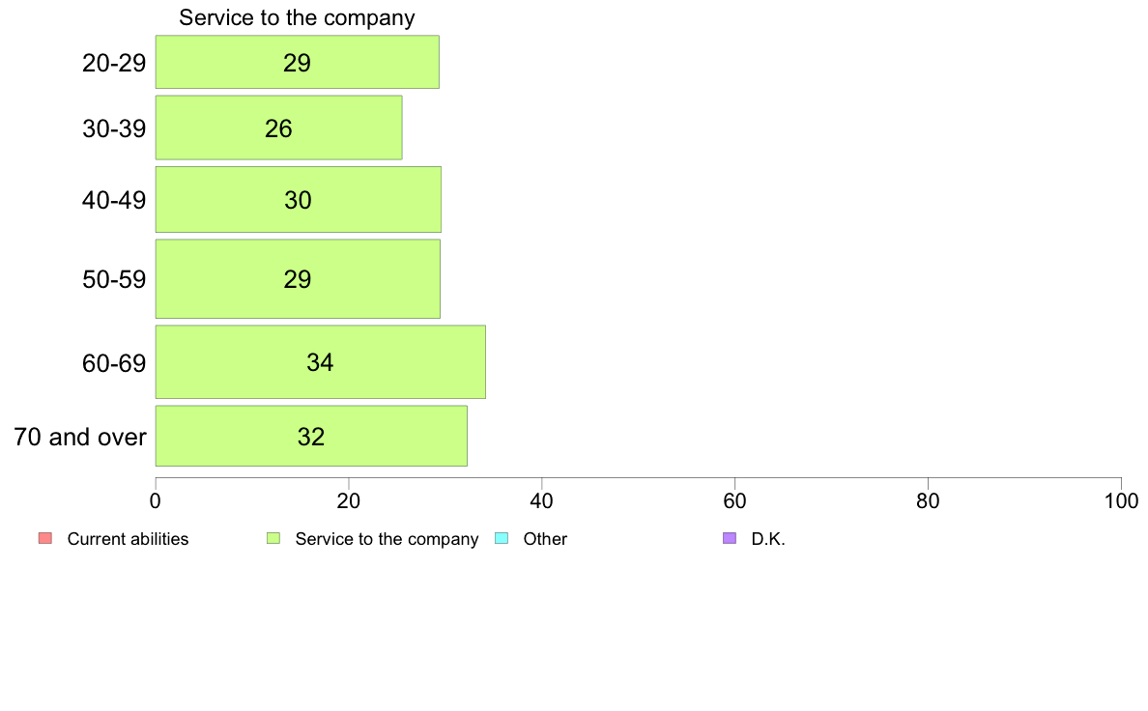Click the green Service to the company swatch
Viewport: 1148px width, 711px height.
(x=273, y=538)
